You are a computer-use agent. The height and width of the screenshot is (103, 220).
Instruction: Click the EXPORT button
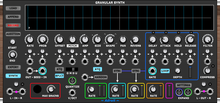[x=13, y=67]
